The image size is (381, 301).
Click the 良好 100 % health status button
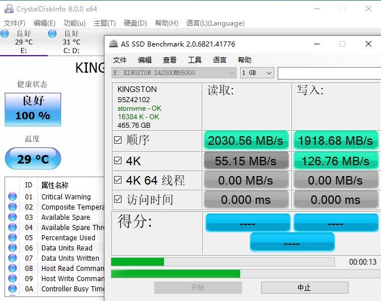click(33, 109)
